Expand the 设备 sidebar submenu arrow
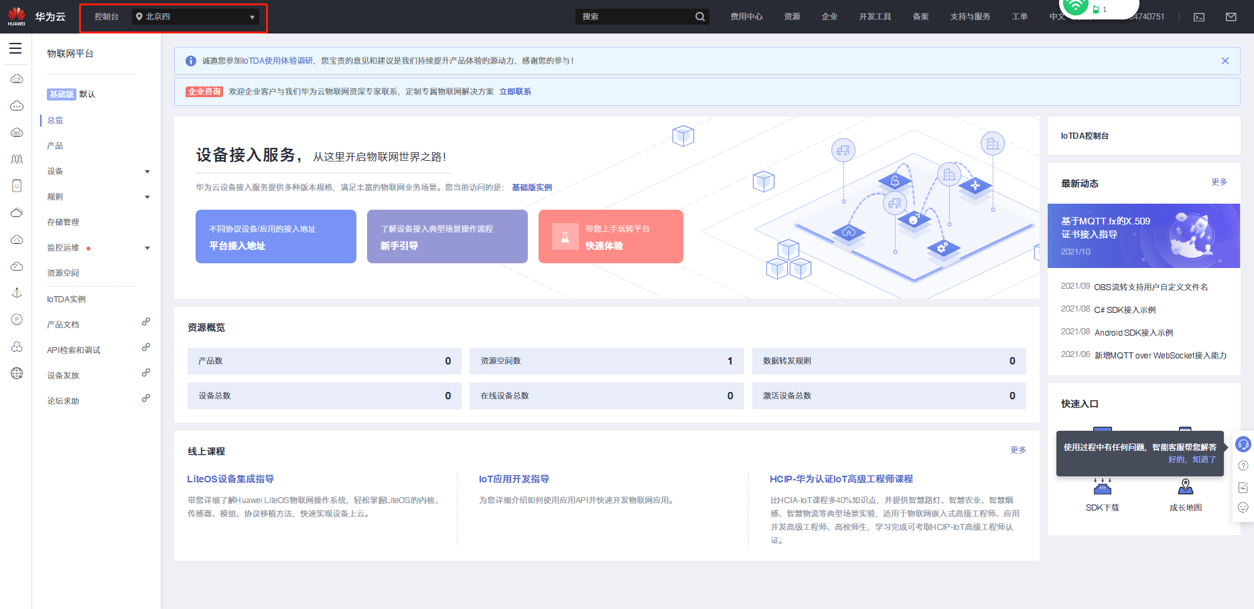1254x609 pixels. click(147, 172)
